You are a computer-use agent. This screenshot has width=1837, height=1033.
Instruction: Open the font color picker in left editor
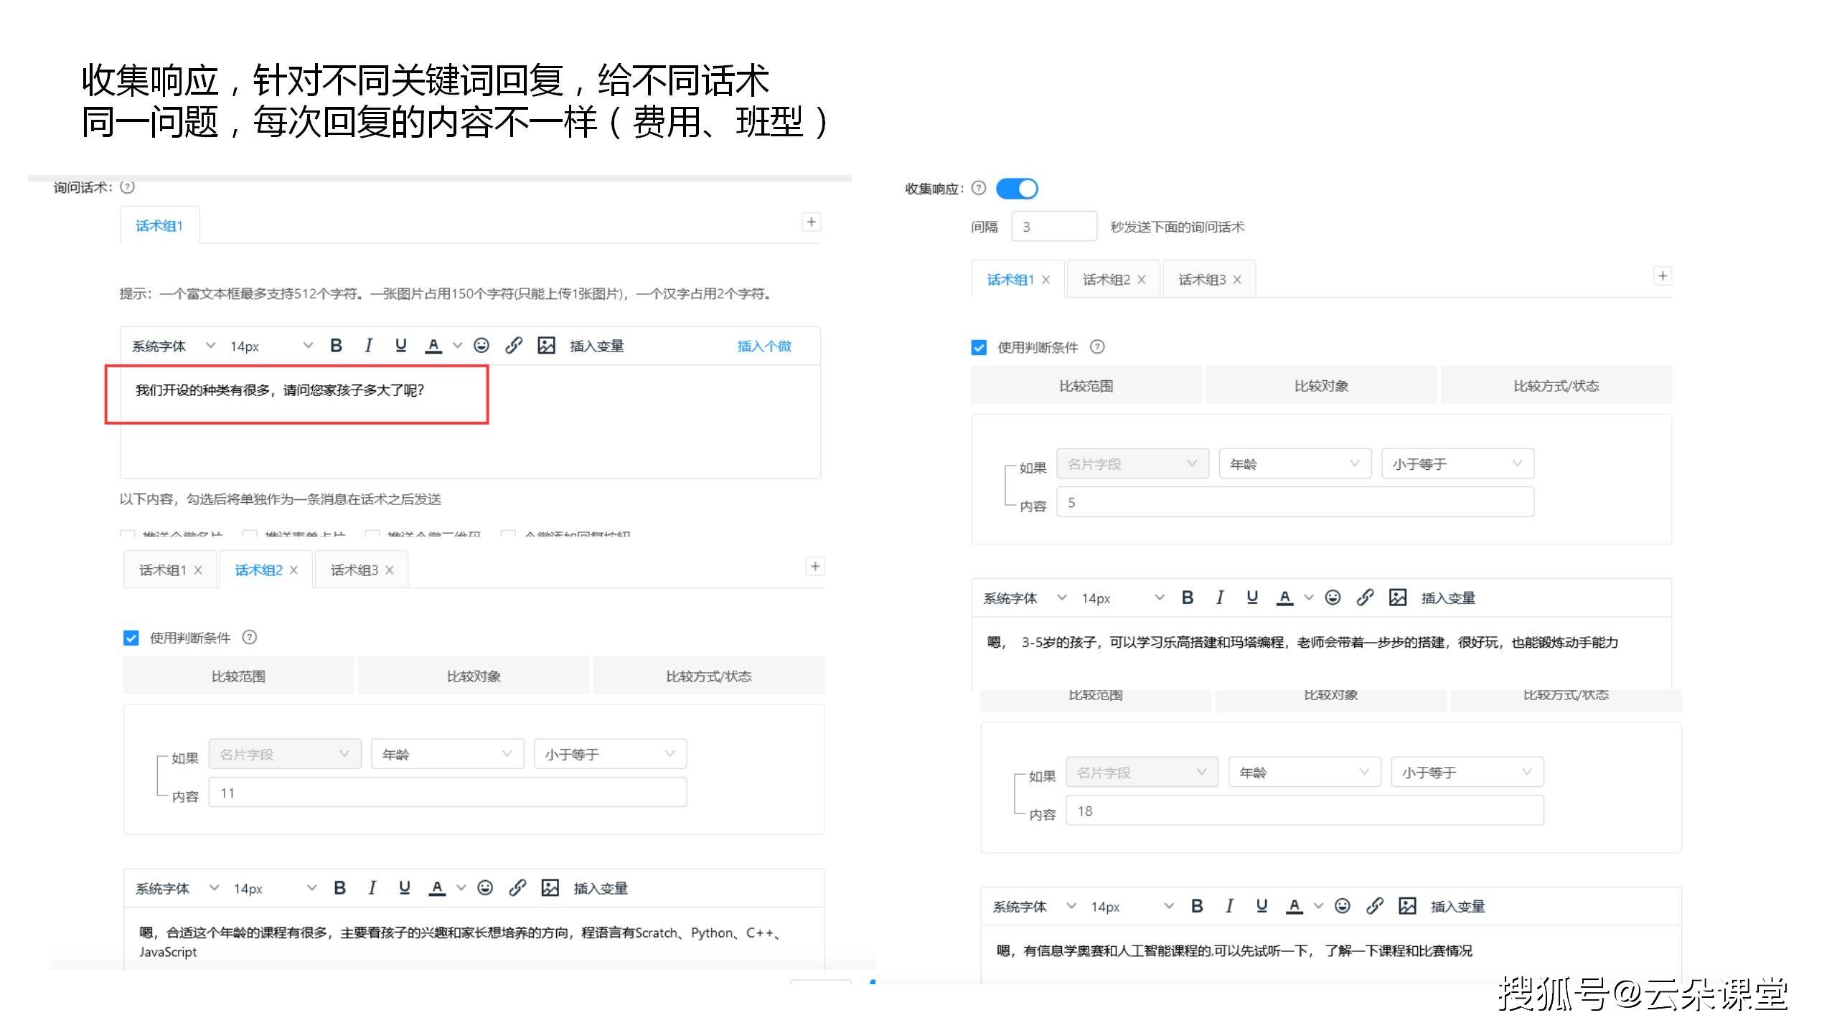coord(433,345)
